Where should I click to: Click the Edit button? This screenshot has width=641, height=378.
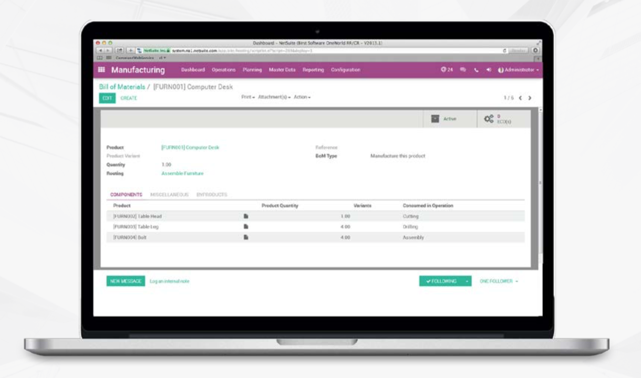pos(107,98)
